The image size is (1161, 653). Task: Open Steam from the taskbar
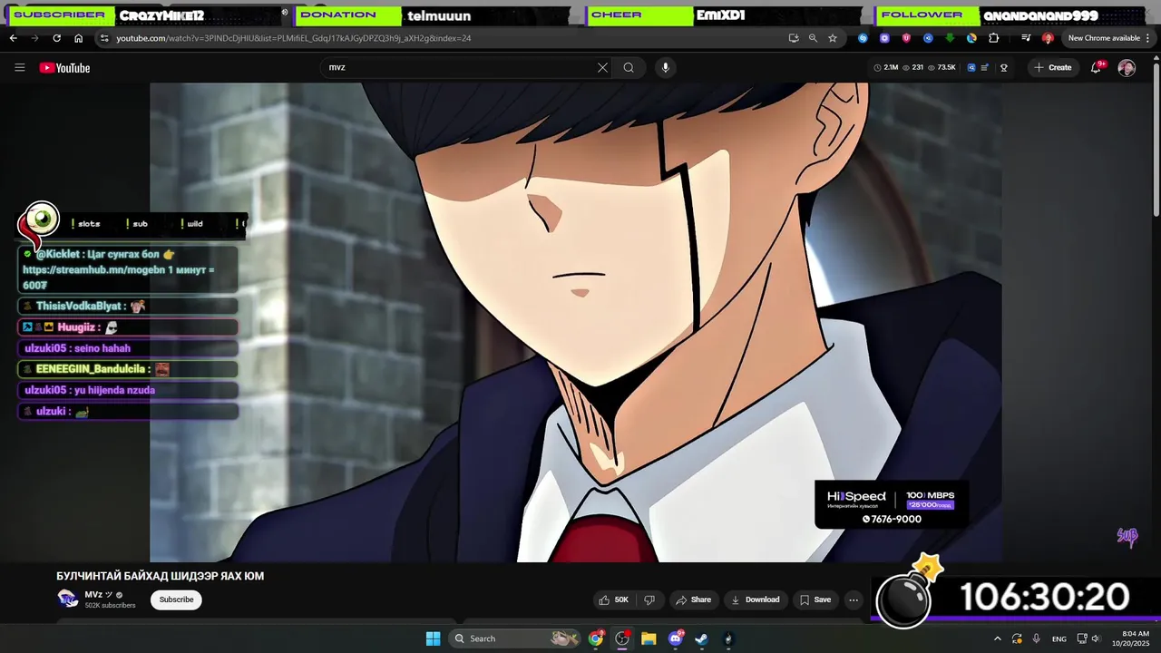pos(701,638)
